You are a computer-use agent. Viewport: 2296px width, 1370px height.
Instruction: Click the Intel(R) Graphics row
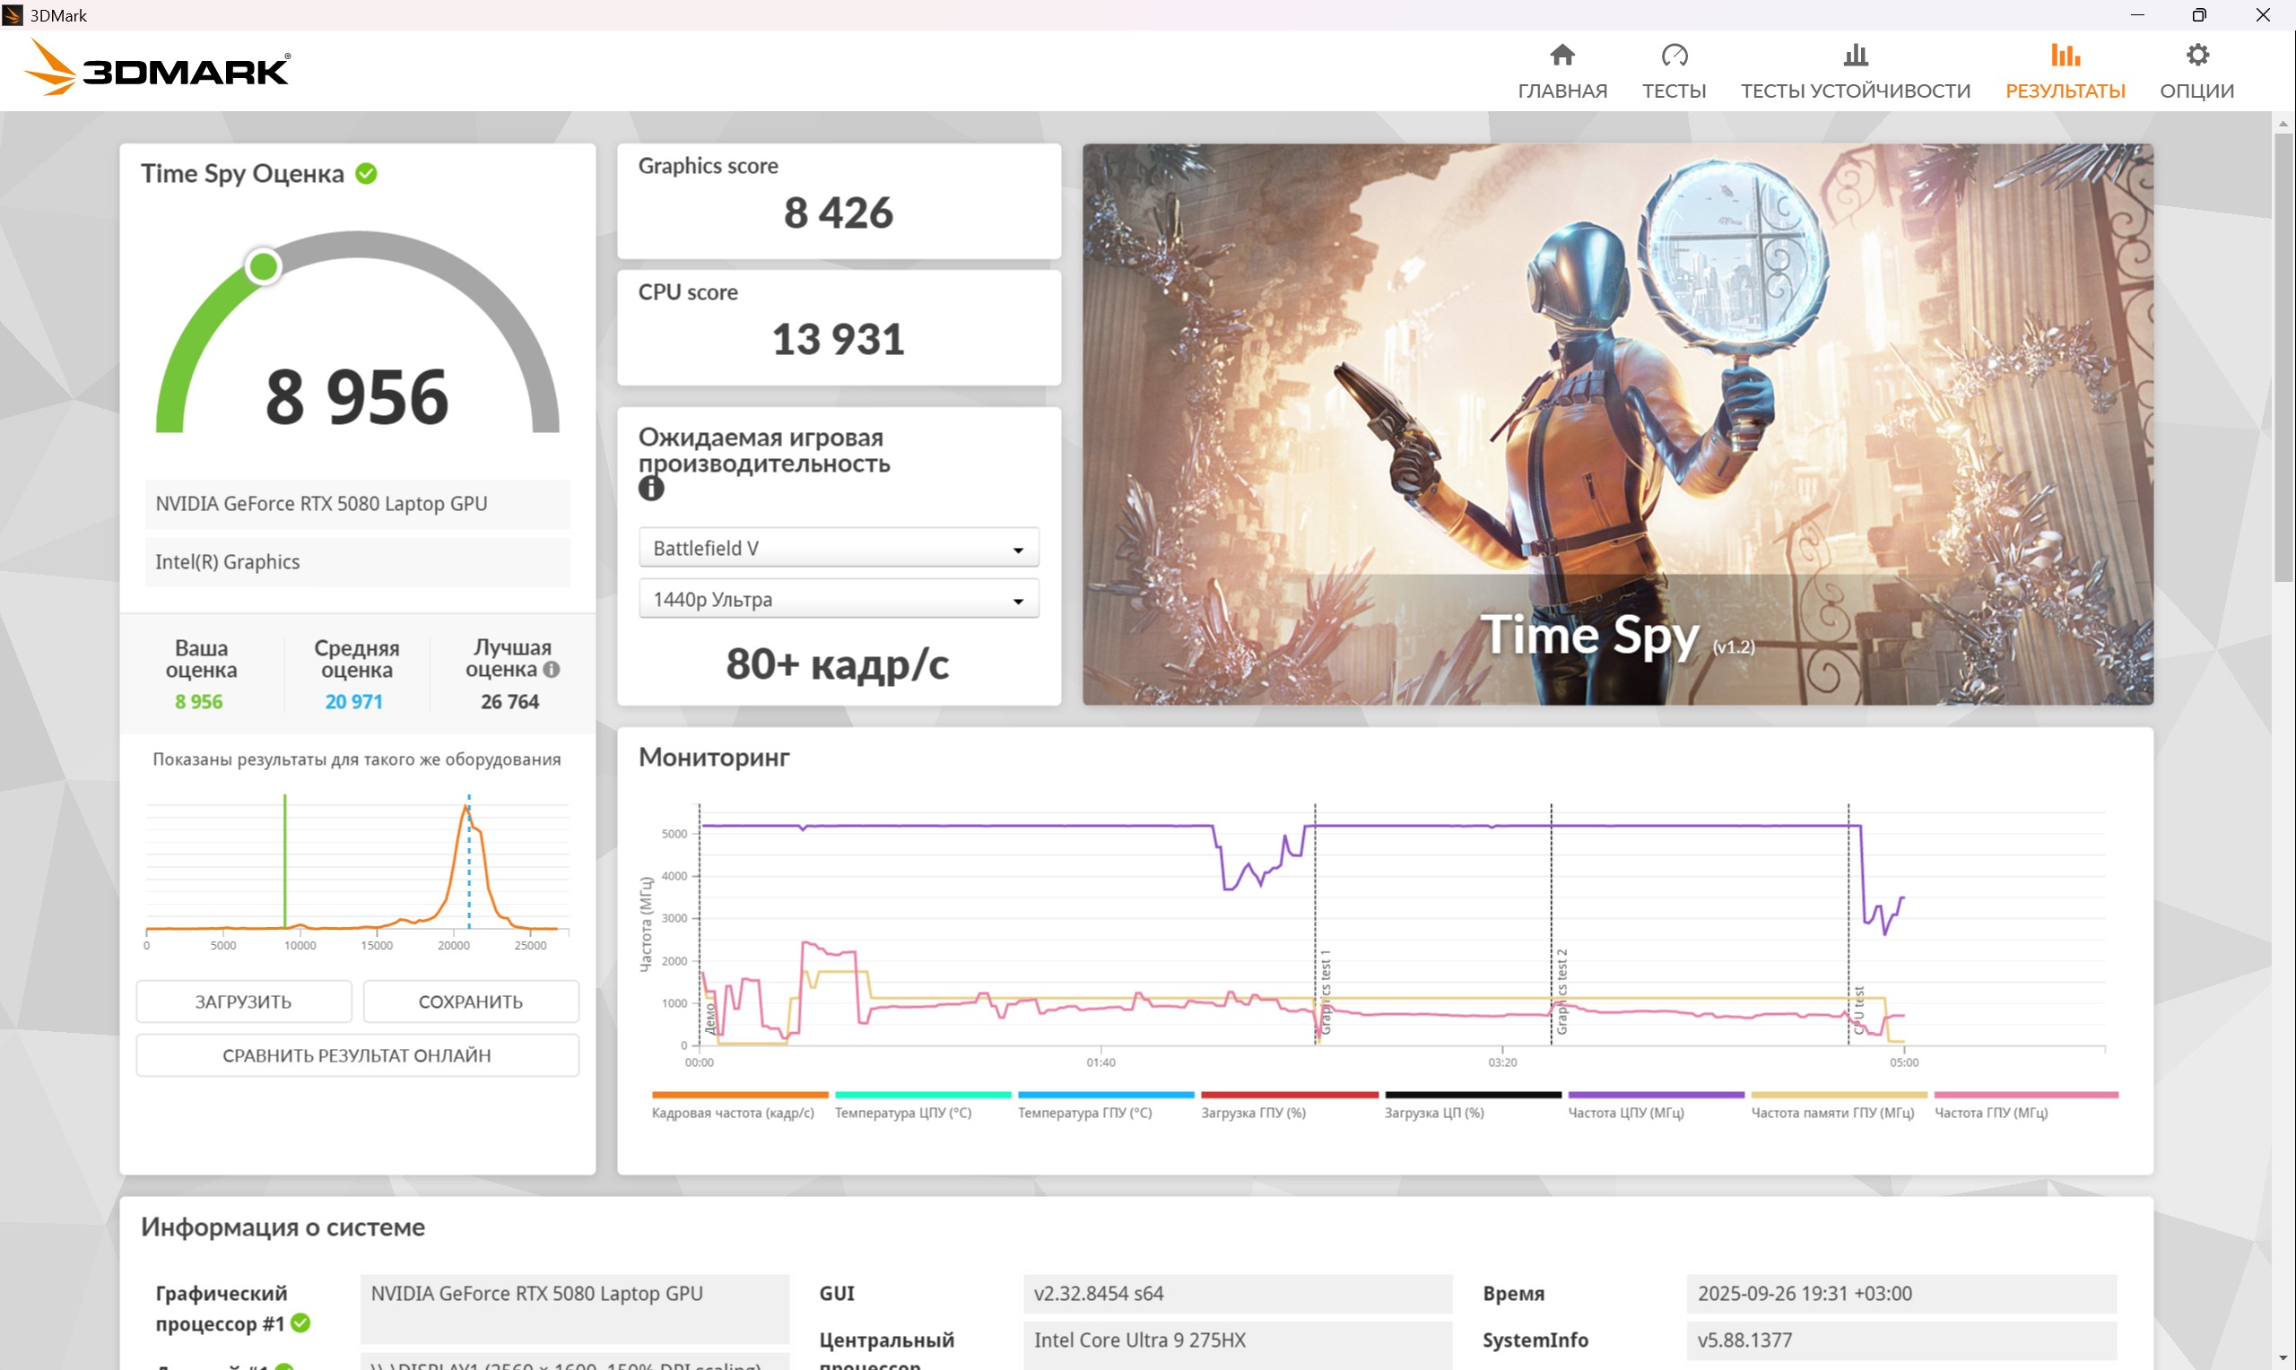(357, 561)
